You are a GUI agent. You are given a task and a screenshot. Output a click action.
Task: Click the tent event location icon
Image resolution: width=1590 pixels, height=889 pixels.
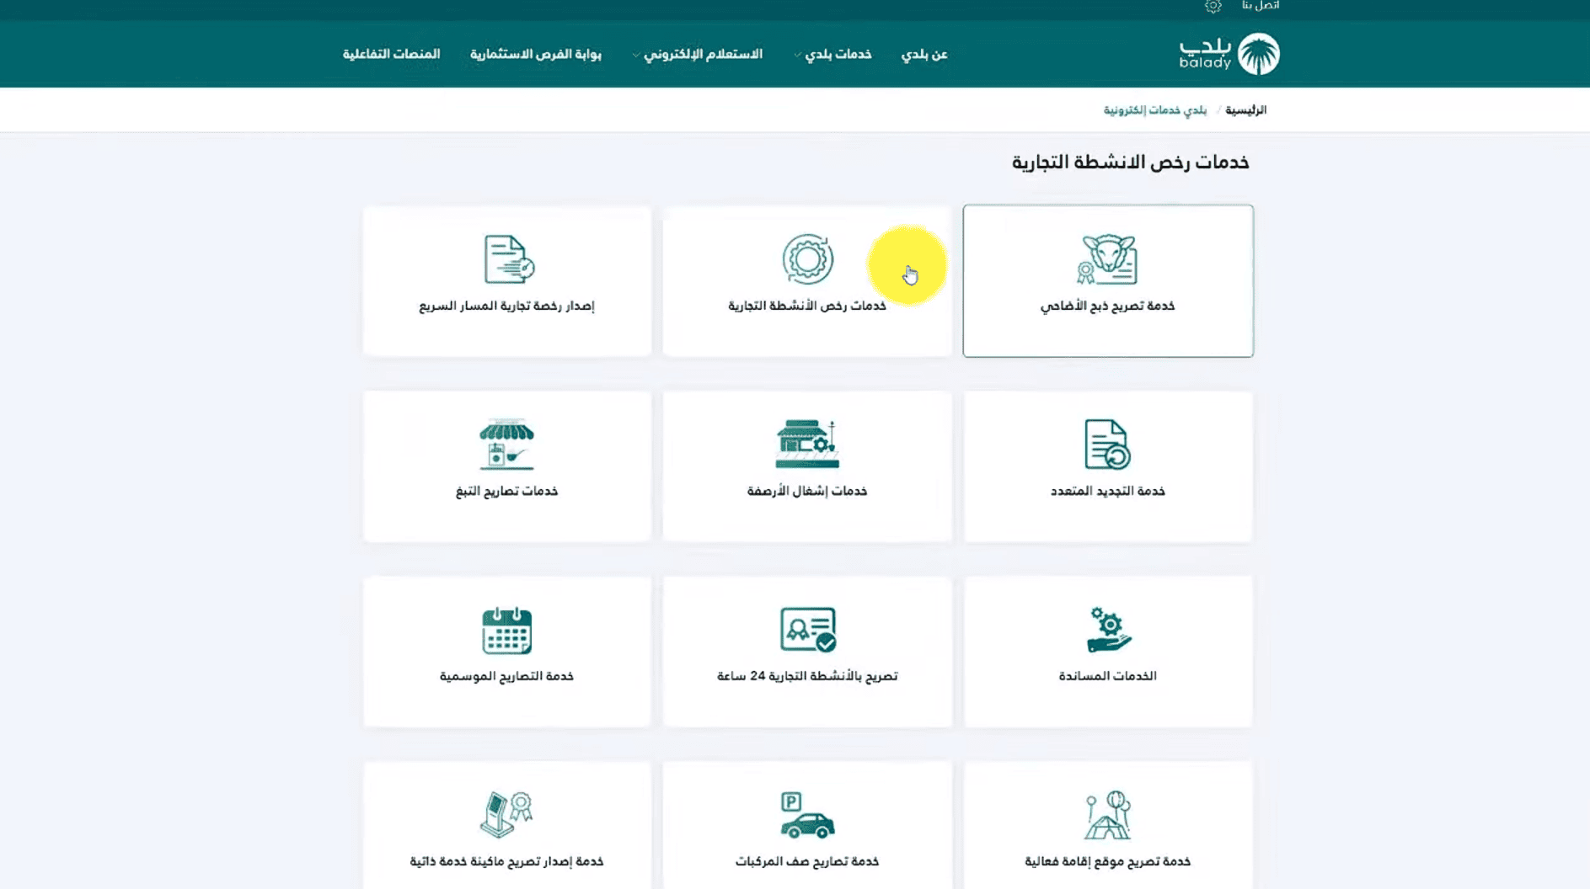[x=1107, y=814]
